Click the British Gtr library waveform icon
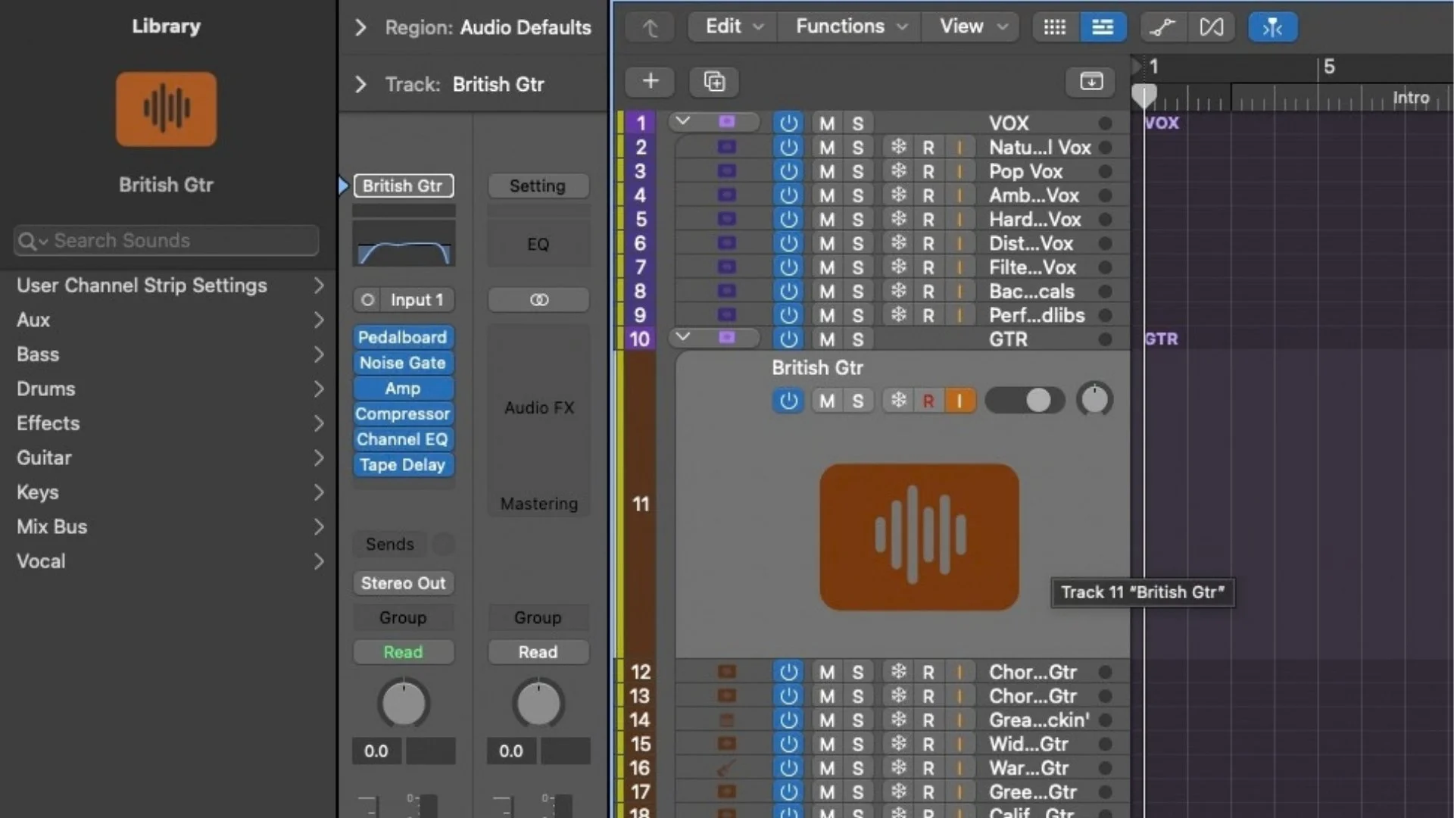 [x=166, y=109]
